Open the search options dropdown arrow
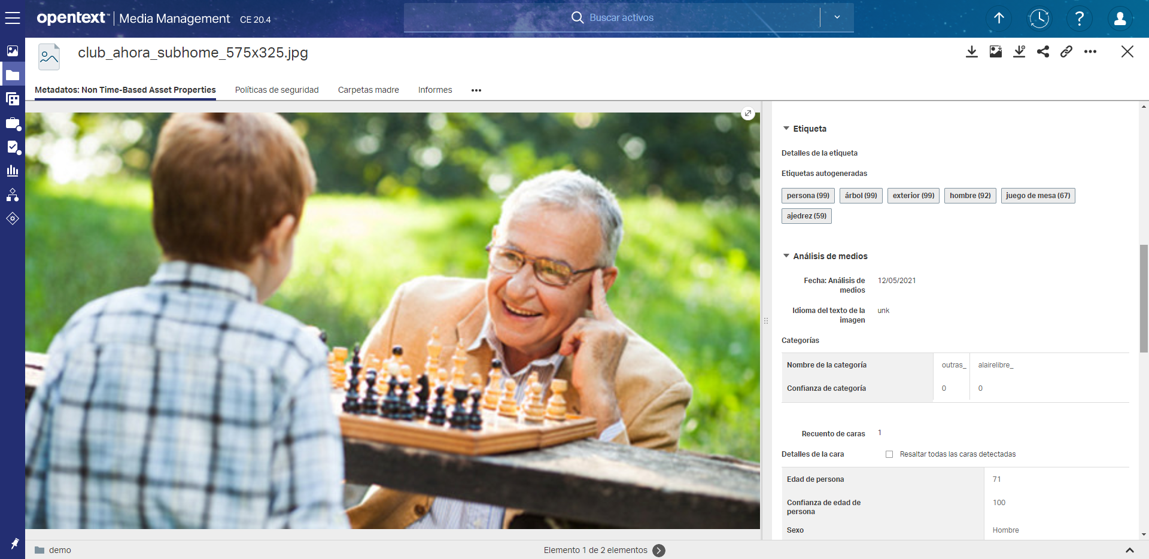This screenshot has width=1149, height=559. (837, 17)
